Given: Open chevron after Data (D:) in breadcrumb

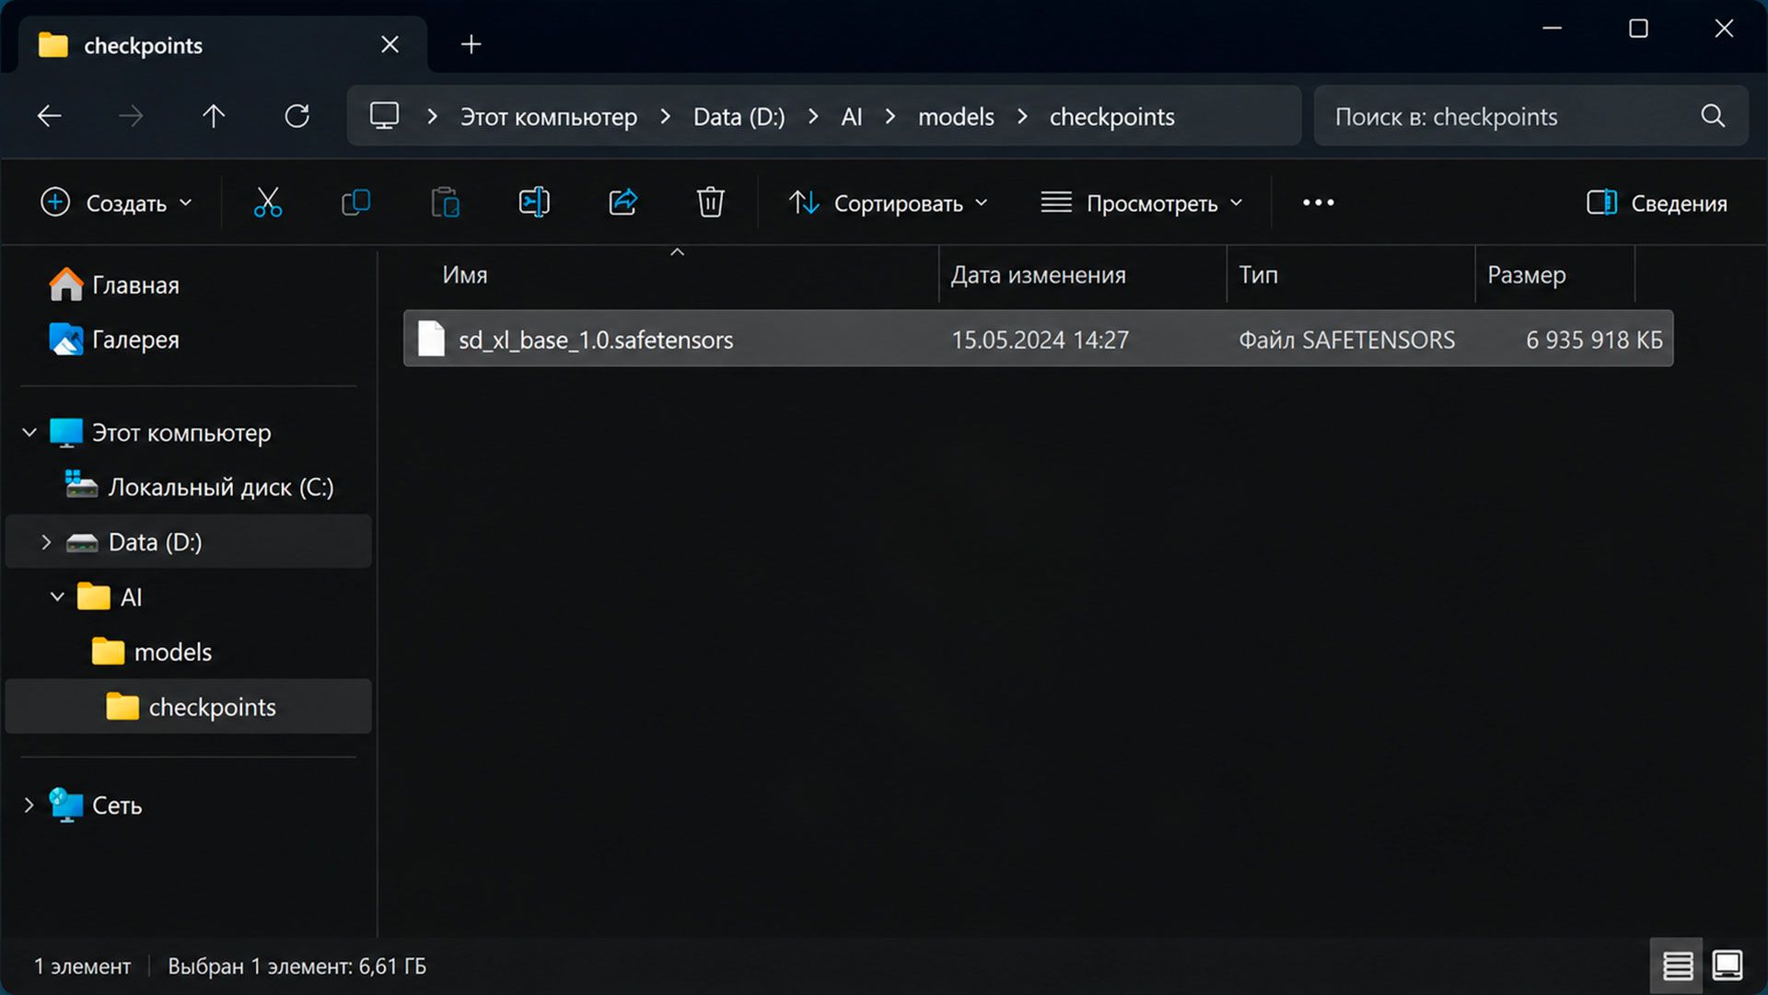Looking at the screenshot, I should (813, 117).
